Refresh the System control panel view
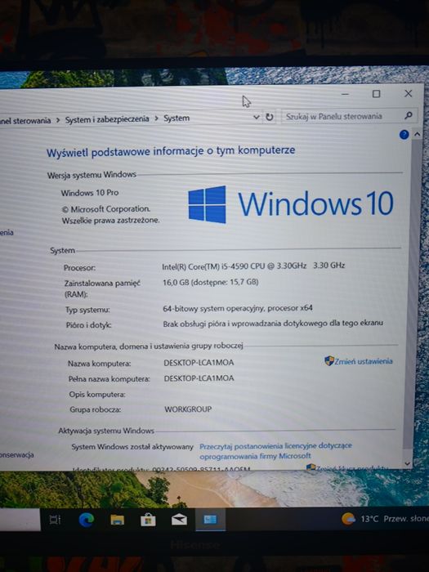 click(269, 117)
